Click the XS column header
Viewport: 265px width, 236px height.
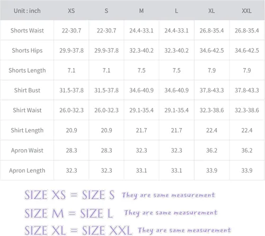(x=71, y=11)
